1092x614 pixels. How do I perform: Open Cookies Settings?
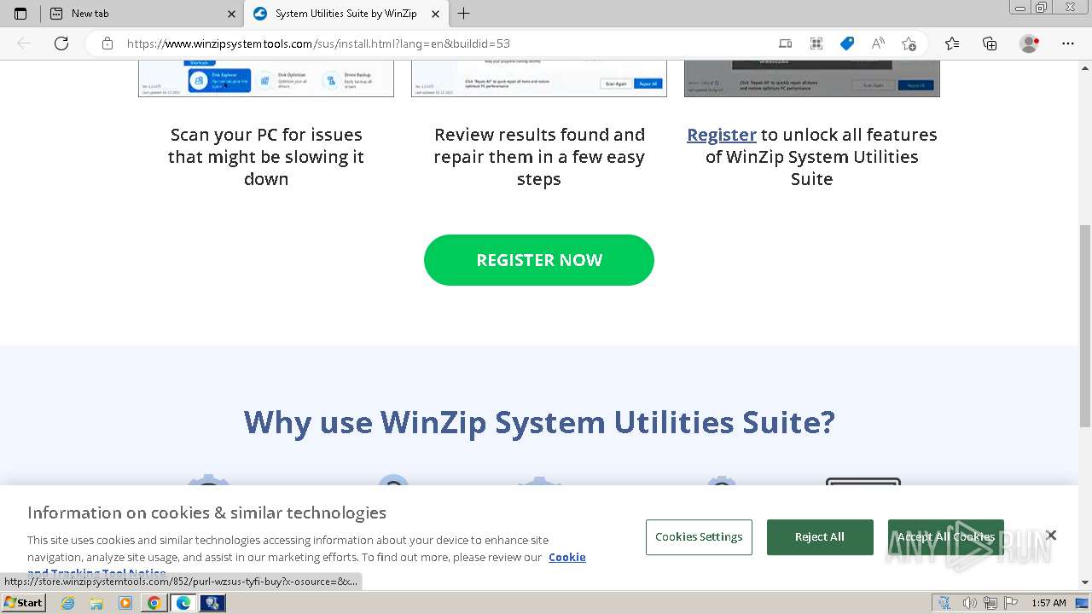point(699,537)
